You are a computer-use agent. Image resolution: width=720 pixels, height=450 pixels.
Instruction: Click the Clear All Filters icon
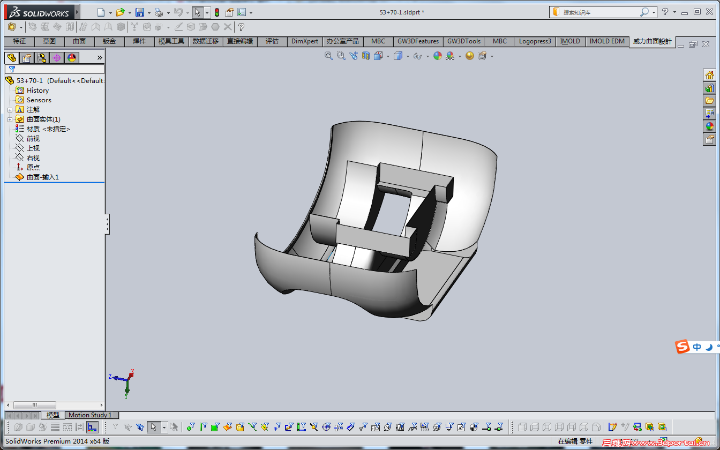[127, 427]
